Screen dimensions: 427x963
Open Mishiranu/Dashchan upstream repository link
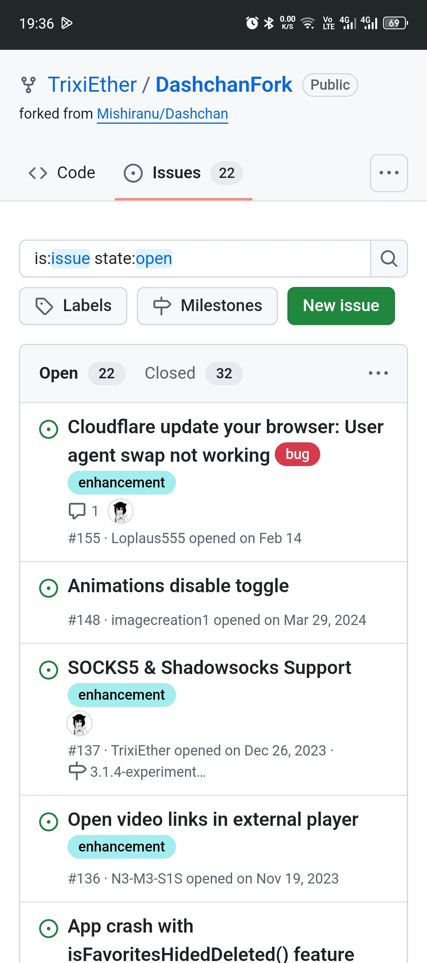162,114
